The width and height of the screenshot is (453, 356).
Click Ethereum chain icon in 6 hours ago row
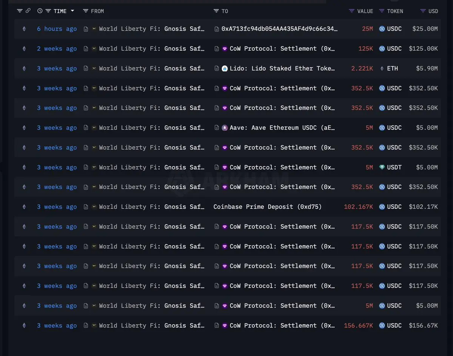point(24,29)
